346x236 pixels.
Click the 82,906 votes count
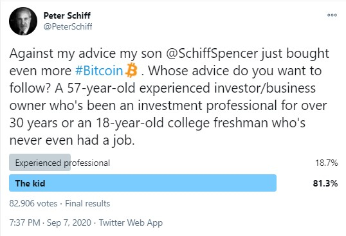[33, 203]
